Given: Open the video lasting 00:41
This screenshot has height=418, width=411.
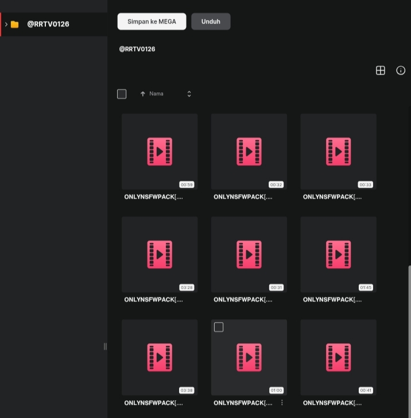Looking at the screenshot, I should pyautogui.click(x=339, y=357).
